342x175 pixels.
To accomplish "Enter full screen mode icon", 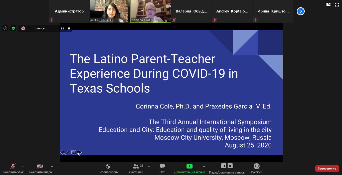I will [x=337, y=4].
